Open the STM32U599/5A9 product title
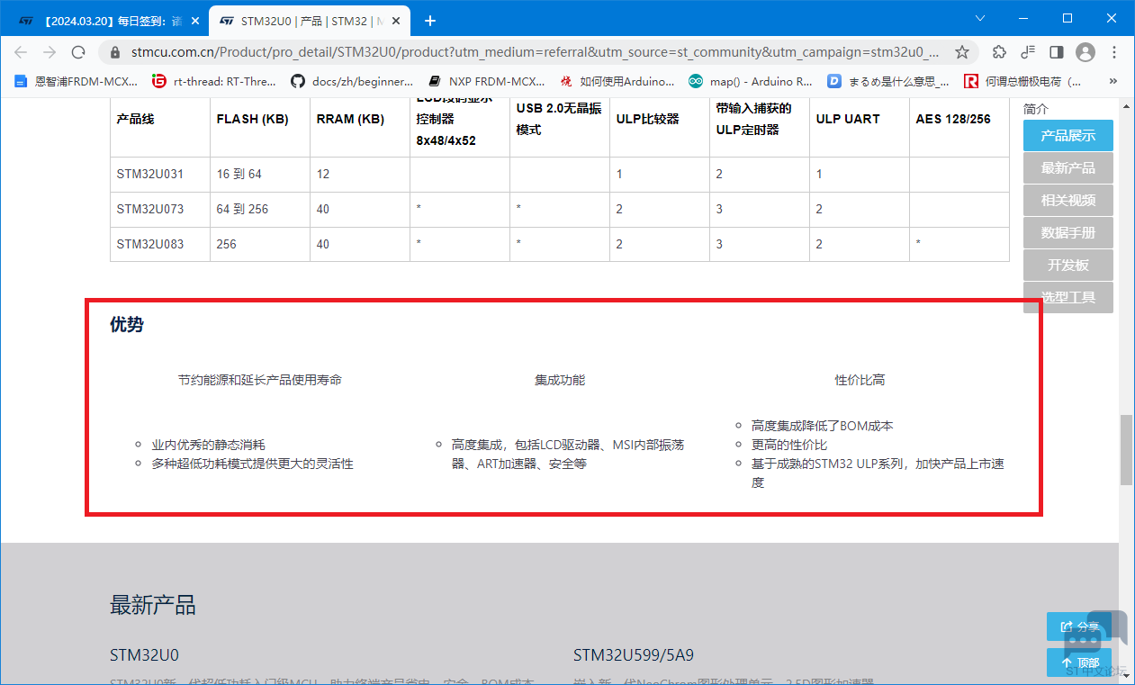The width and height of the screenshot is (1135, 685). (634, 654)
